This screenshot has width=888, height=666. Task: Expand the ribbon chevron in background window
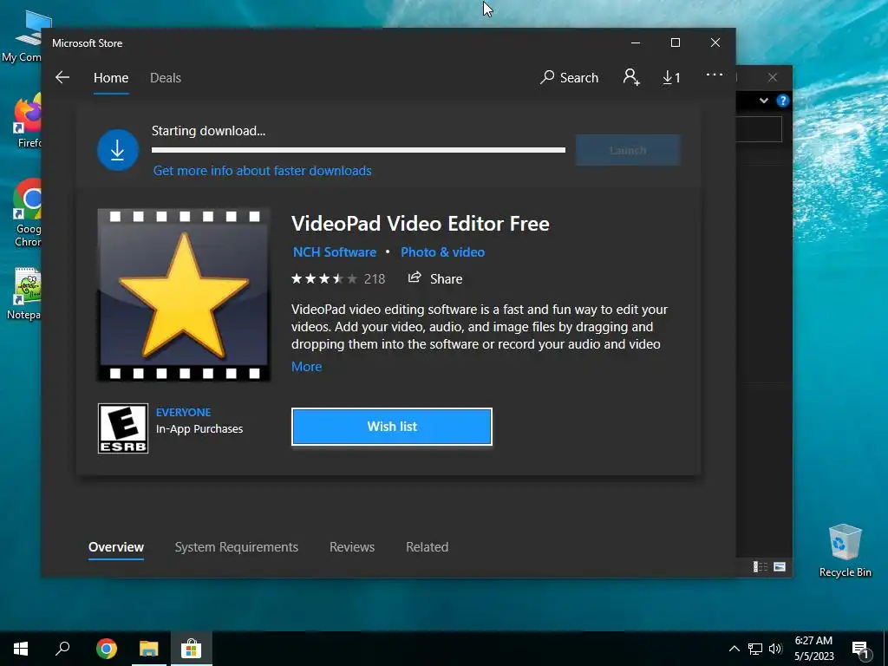(764, 101)
